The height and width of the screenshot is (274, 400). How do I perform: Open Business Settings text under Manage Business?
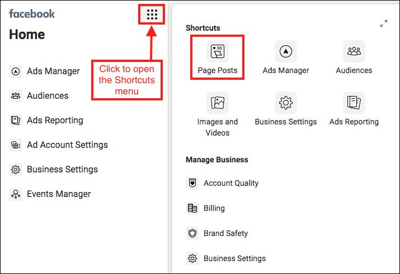235,258
